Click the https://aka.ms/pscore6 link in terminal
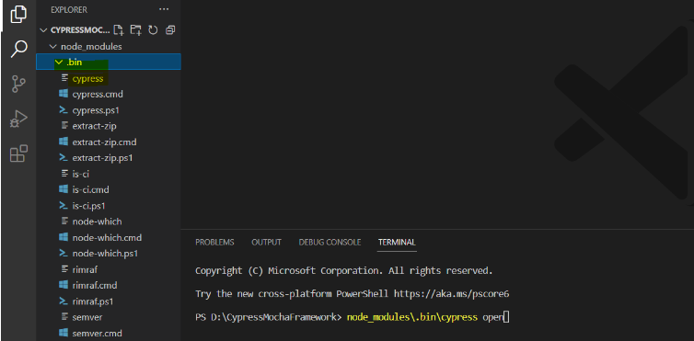Viewport: 694px width, 341px height. 451,294
